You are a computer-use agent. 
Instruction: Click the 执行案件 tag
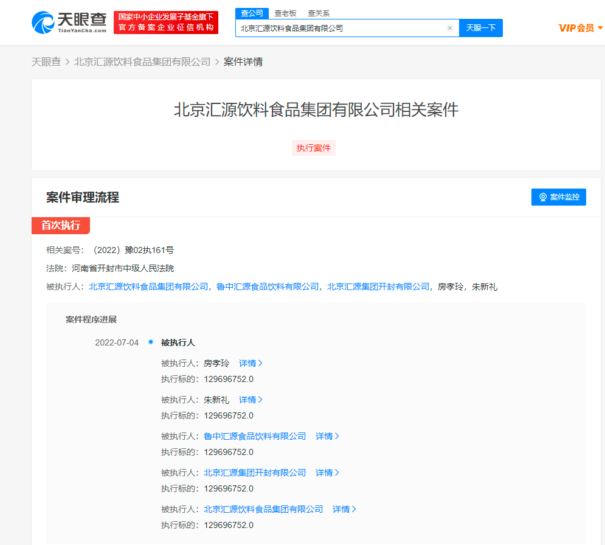coord(313,148)
